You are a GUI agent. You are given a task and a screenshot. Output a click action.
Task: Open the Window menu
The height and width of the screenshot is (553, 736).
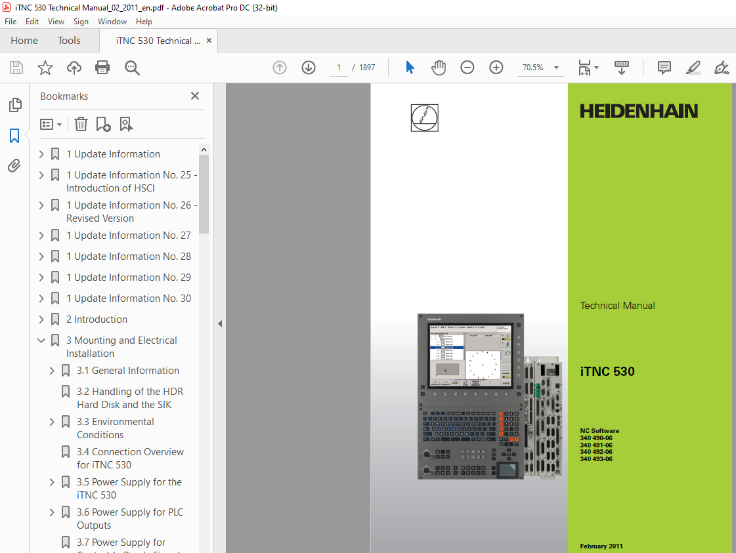(112, 22)
